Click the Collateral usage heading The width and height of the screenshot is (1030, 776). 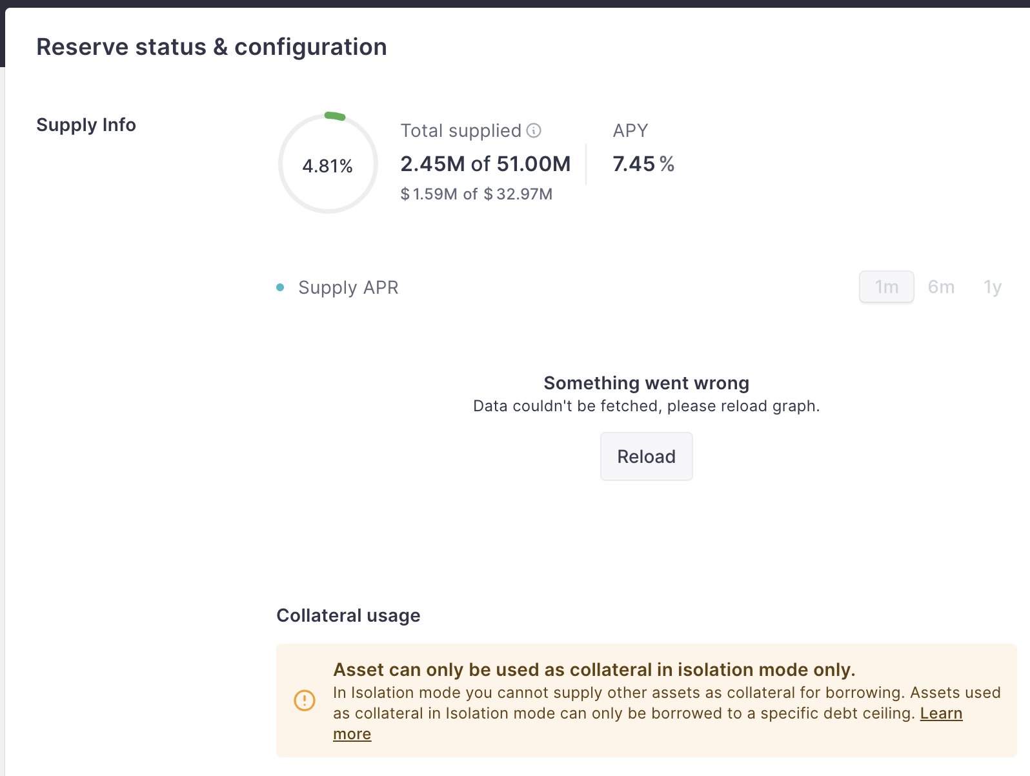(348, 615)
